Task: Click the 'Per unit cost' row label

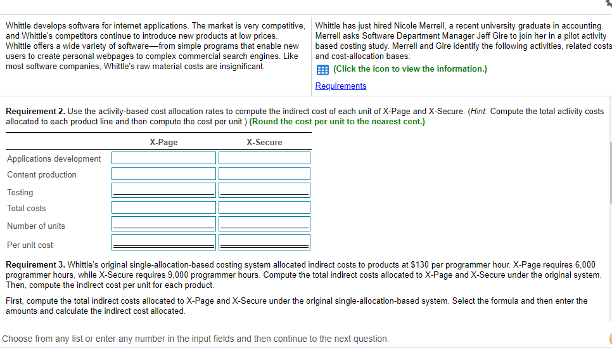Action: pyautogui.click(x=30, y=245)
